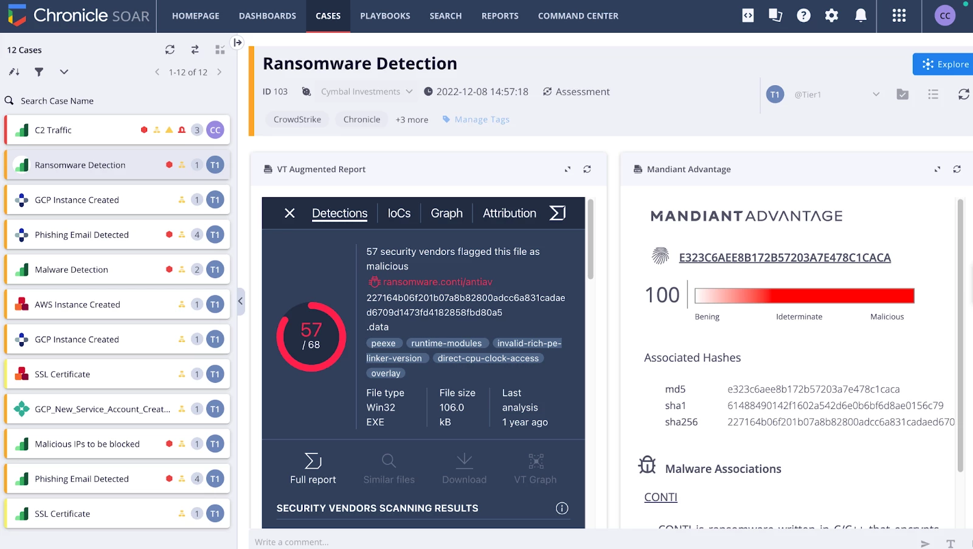Open the Reports menu
The height and width of the screenshot is (549, 973).
[500, 16]
